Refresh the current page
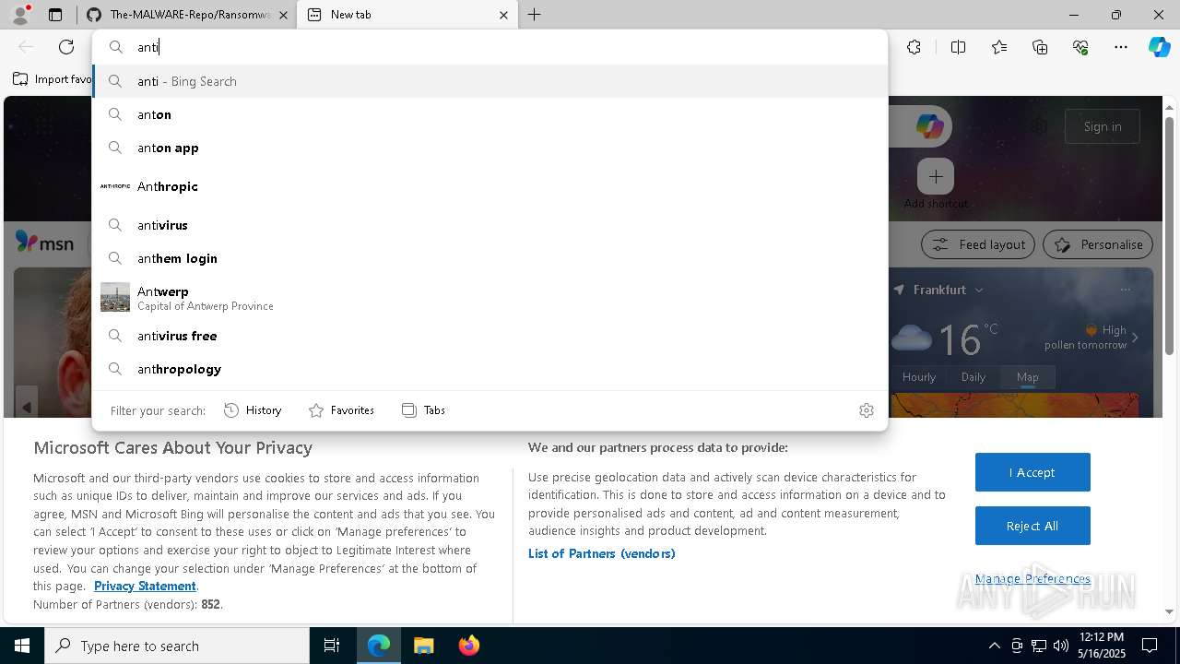Image resolution: width=1180 pixels, height=664 pixels. tap(66, 47)
